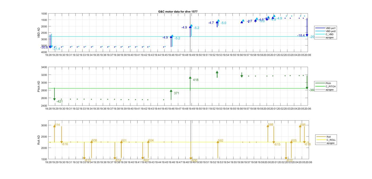This screenshot has width=372, height=179.
Task: Select the 'Pitch' legend entry
Action: click(323, 83)
